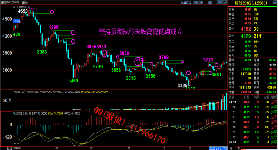
Task: Click the 仓差 -42560 value
Action: 271,88
